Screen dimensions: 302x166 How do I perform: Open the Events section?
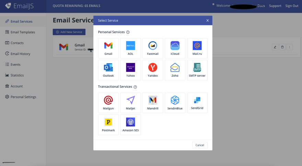click(23, 65)
